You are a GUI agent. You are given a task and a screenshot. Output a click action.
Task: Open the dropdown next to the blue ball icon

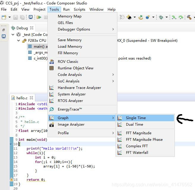click(x=153, y=17)
